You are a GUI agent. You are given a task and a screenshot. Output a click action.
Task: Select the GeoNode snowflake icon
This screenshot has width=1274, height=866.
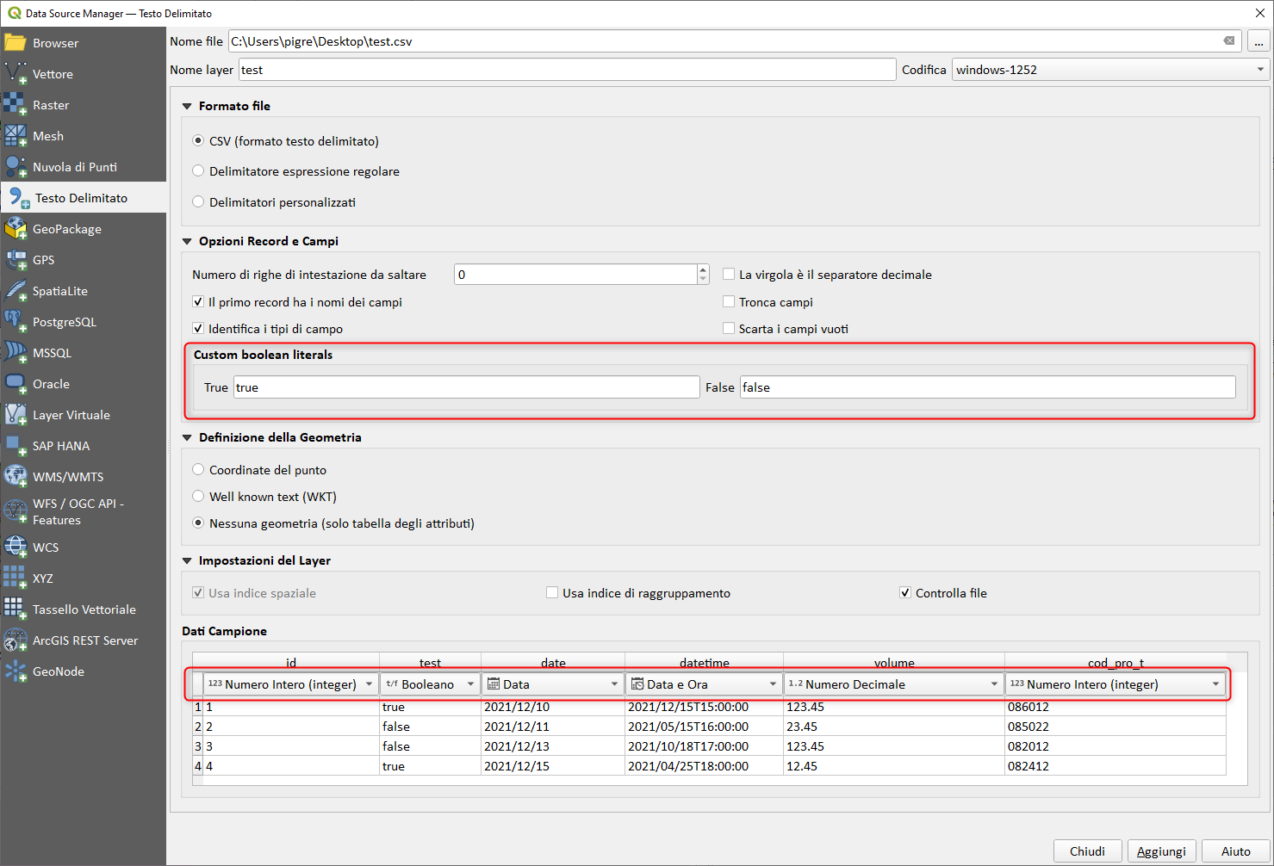pos(16,671)
